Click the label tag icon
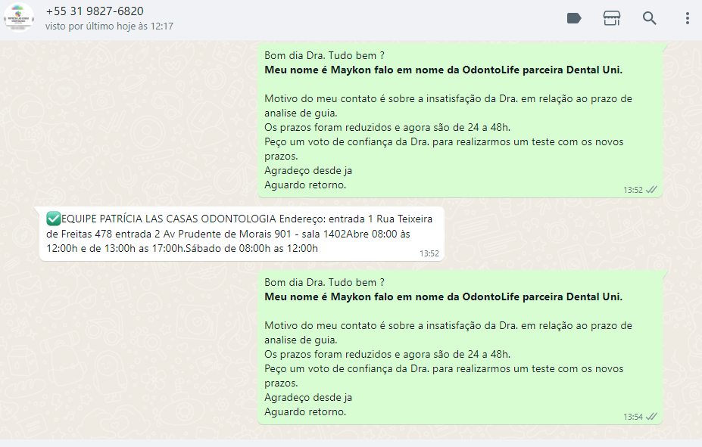 pos(574,18)
